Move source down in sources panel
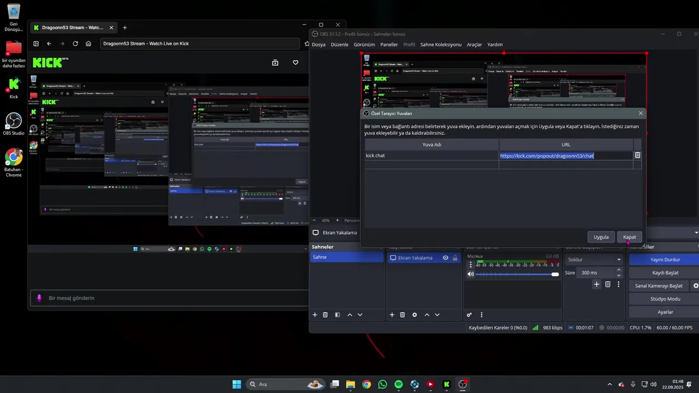 [437, 315]
